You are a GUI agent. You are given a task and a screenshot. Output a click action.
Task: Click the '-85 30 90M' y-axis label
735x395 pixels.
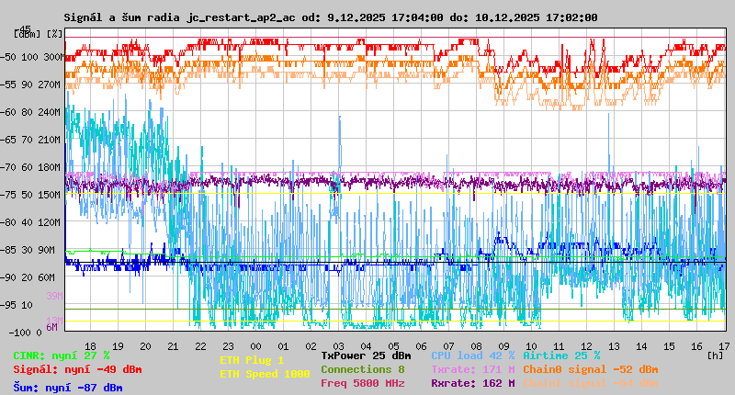point(28,250)
